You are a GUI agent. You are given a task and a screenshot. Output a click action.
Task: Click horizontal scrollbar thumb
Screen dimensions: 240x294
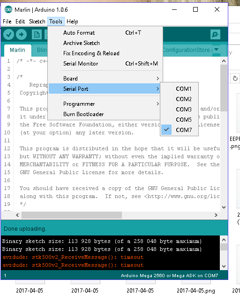coord(72,215)
